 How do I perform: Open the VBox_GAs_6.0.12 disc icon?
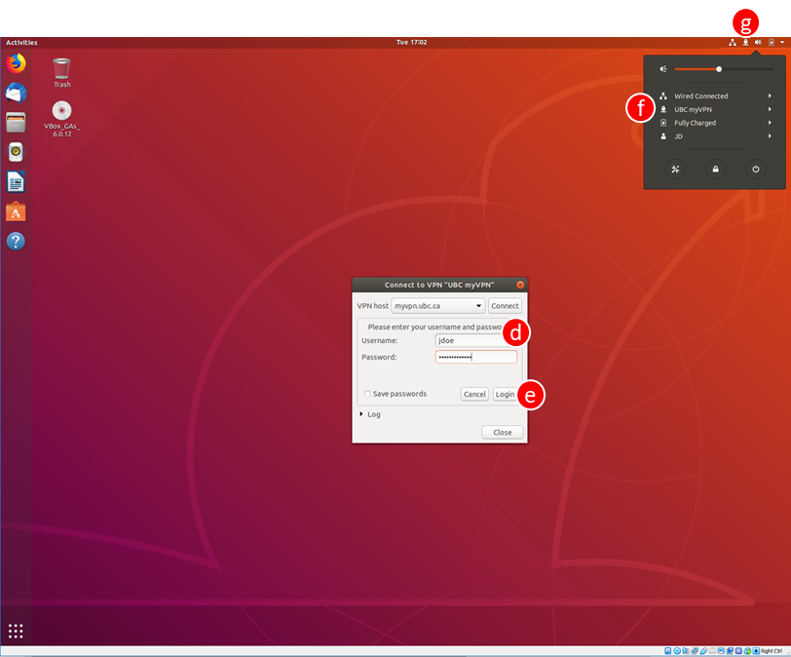pos(62,119)
